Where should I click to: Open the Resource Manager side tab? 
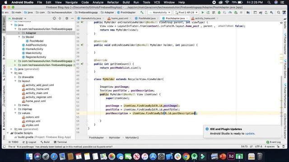coord(4,47)
